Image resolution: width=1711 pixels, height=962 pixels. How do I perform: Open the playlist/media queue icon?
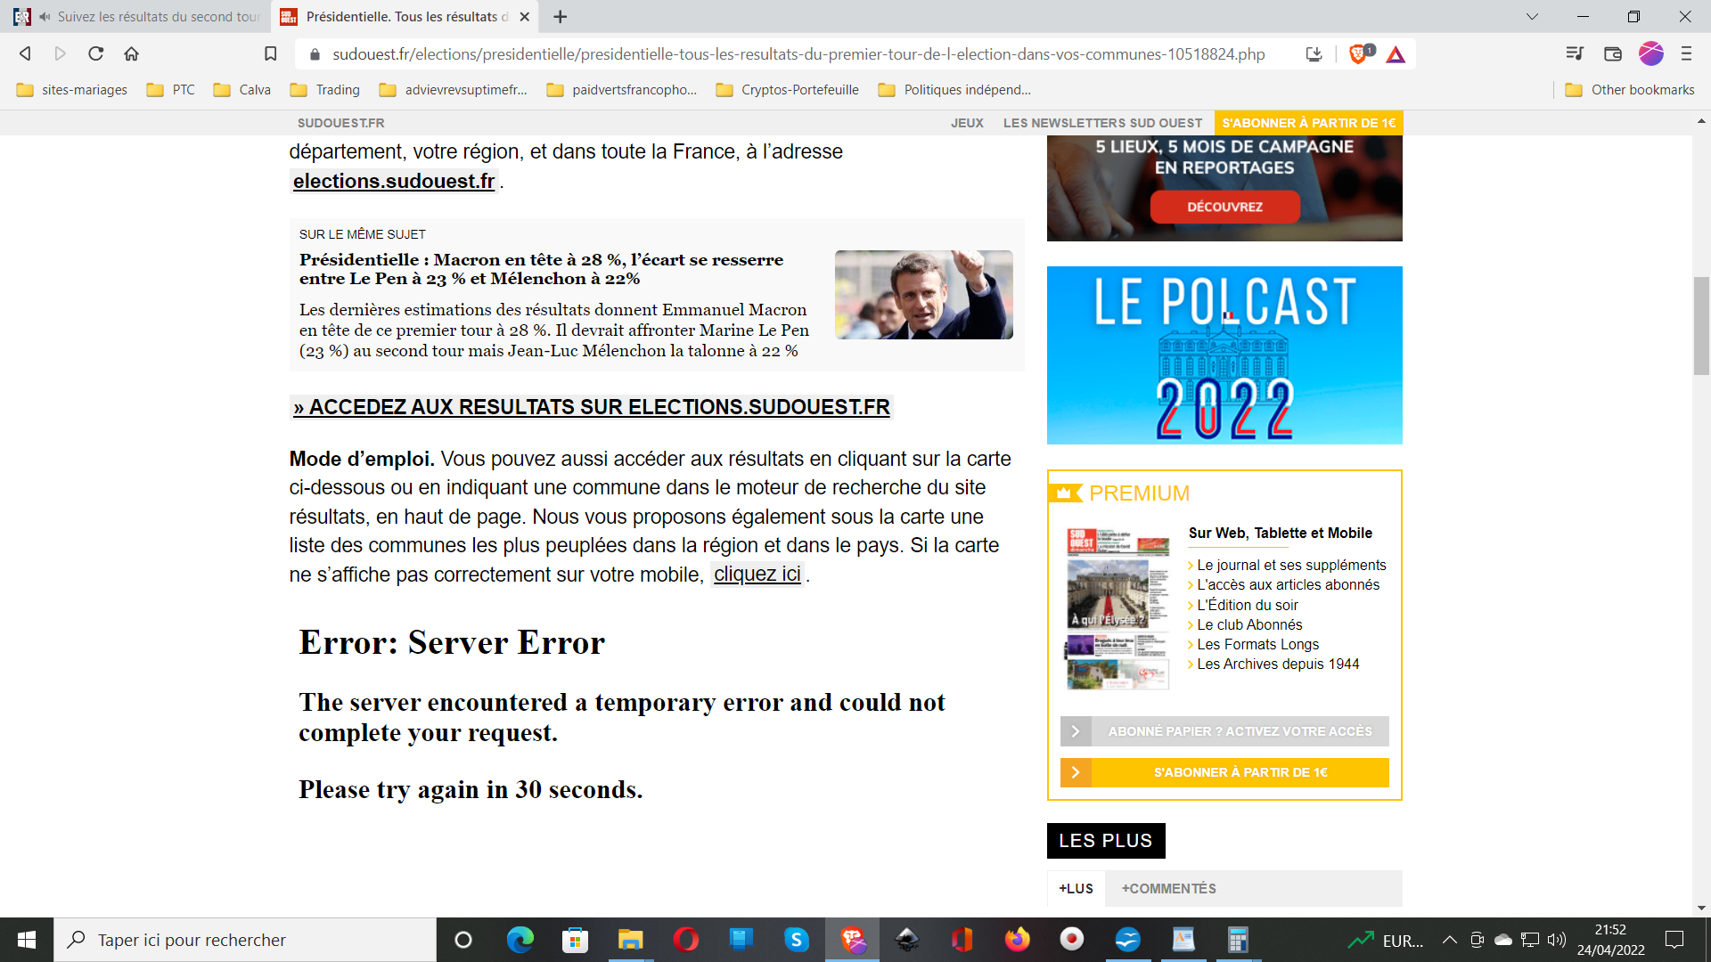(x=1575, y=53)
